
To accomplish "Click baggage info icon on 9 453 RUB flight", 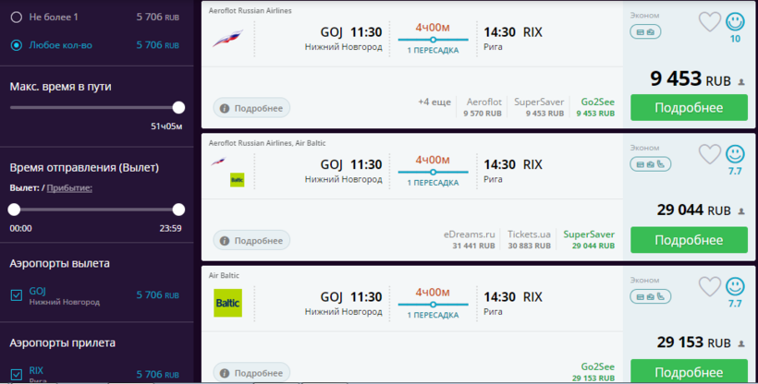I will click(x=644, y=32).
